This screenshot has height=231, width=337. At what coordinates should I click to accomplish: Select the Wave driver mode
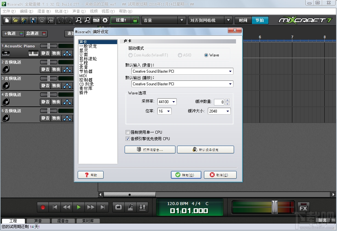[207, 55]
